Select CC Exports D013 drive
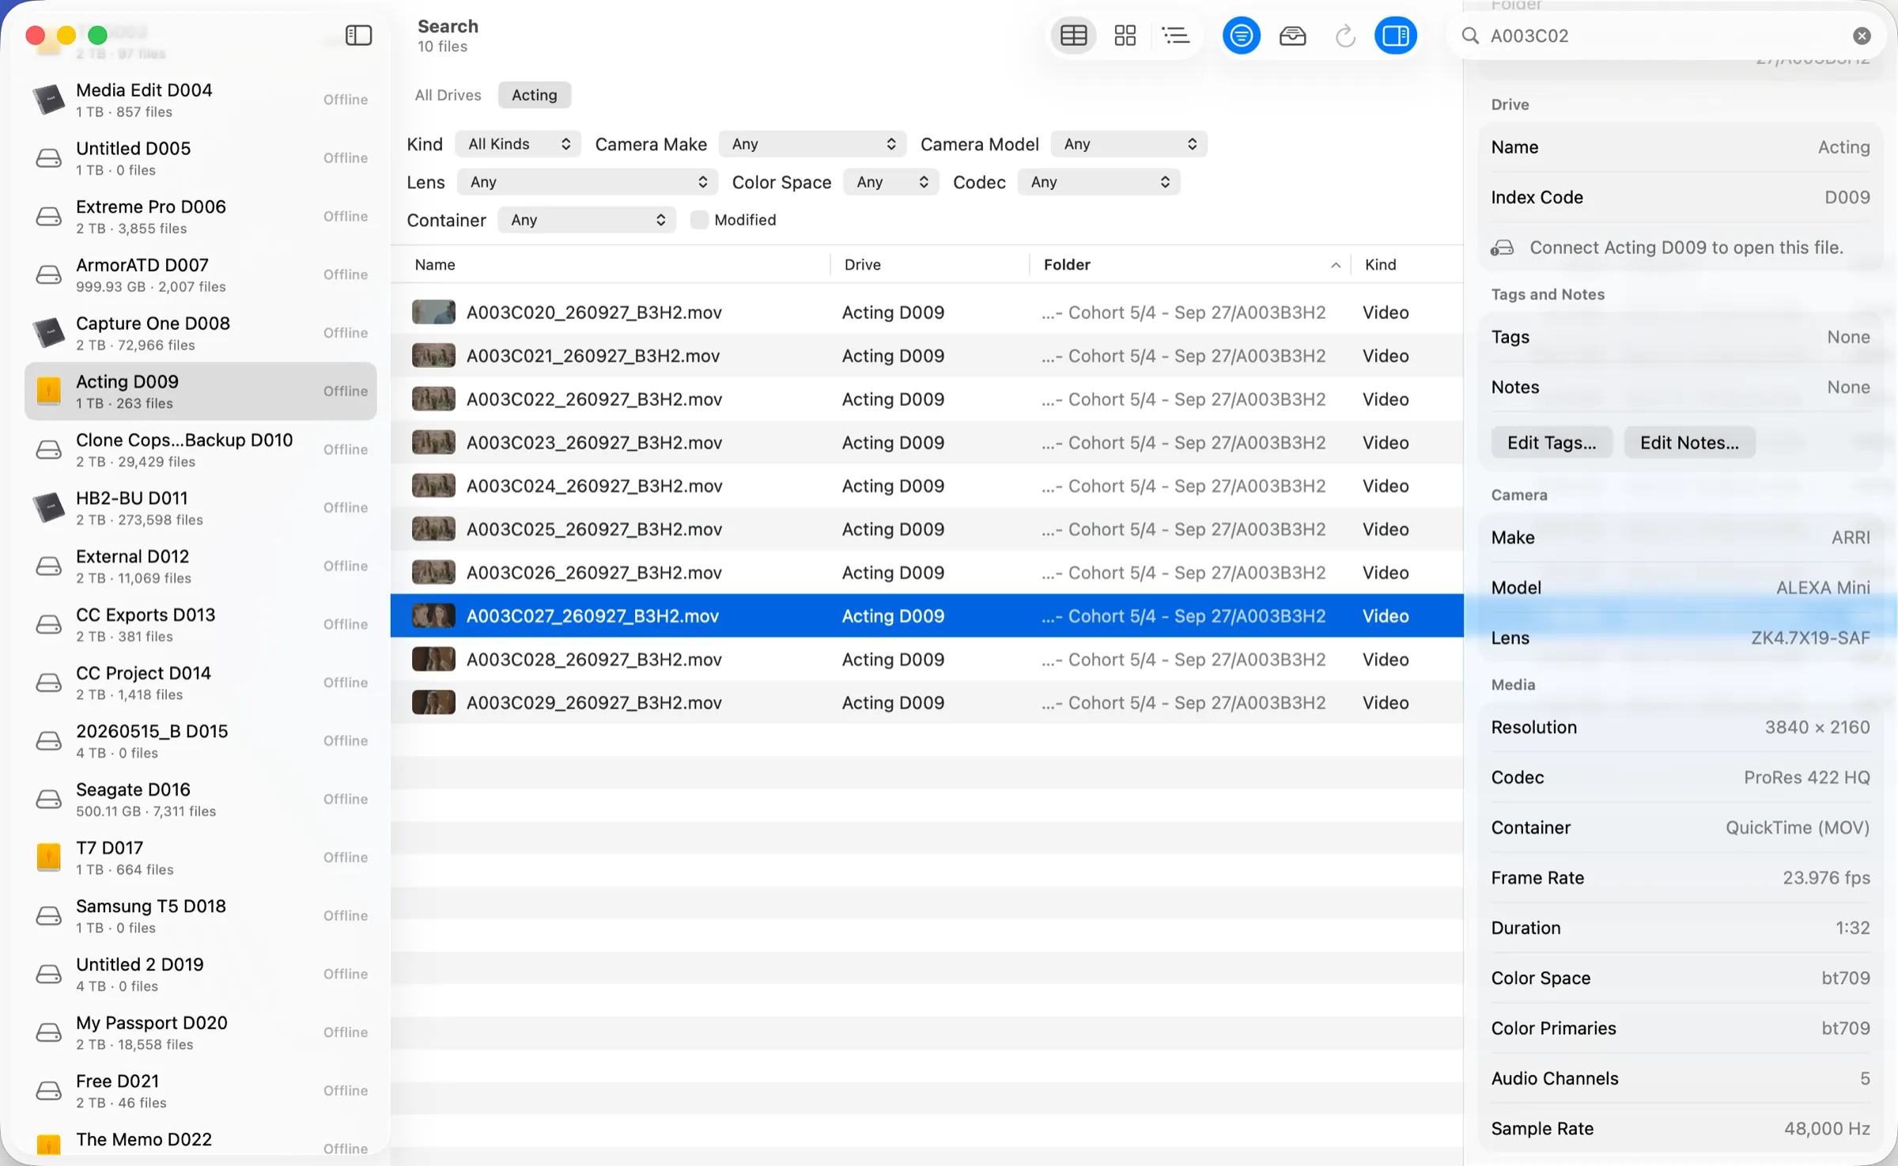The image size is (1898, 1166). (x=201, y=625)
